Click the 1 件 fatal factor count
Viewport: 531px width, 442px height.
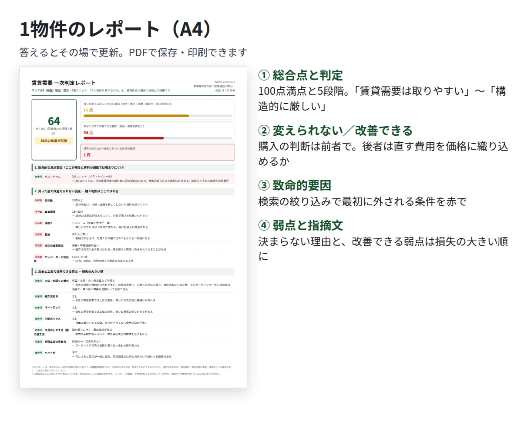[x=87, y=155]
